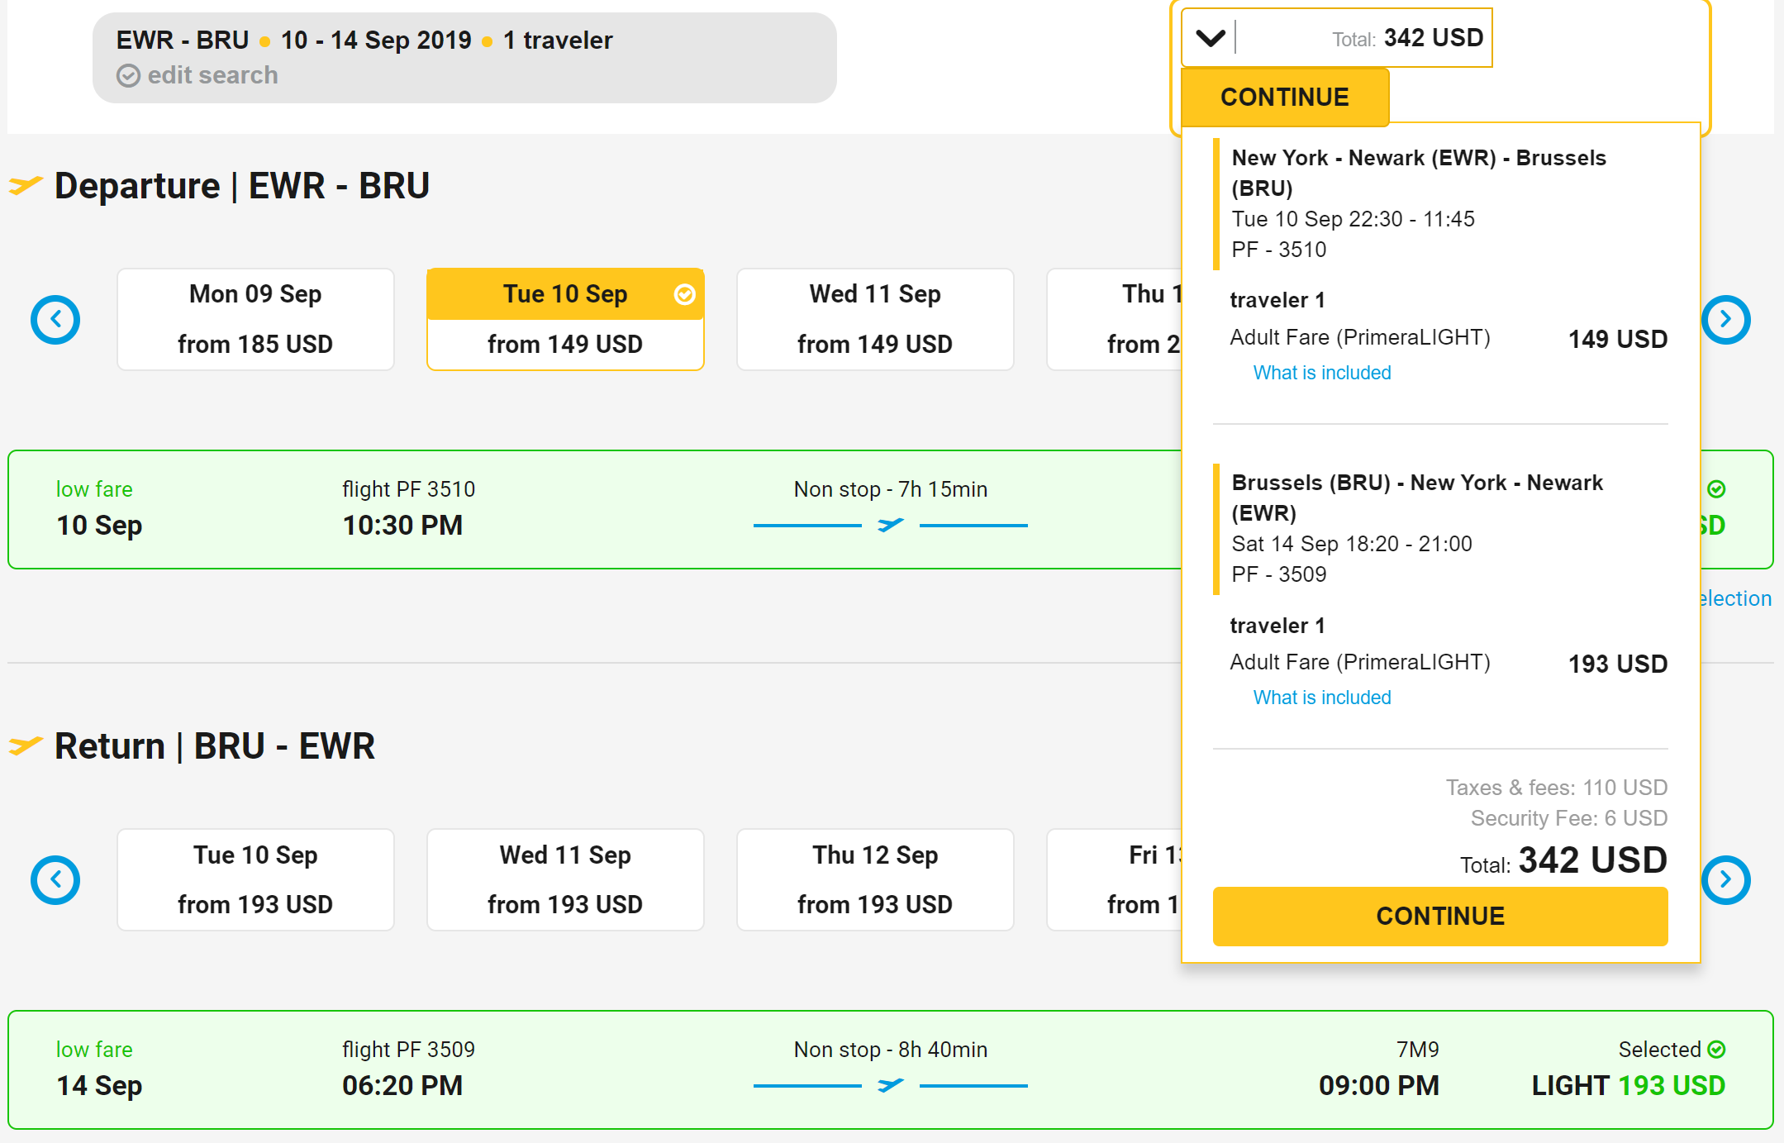The image size is (1784, 1143).
Task: Click plane icon on PF 3510 route line
Action: pyautogui.click(x=890, y=525)
